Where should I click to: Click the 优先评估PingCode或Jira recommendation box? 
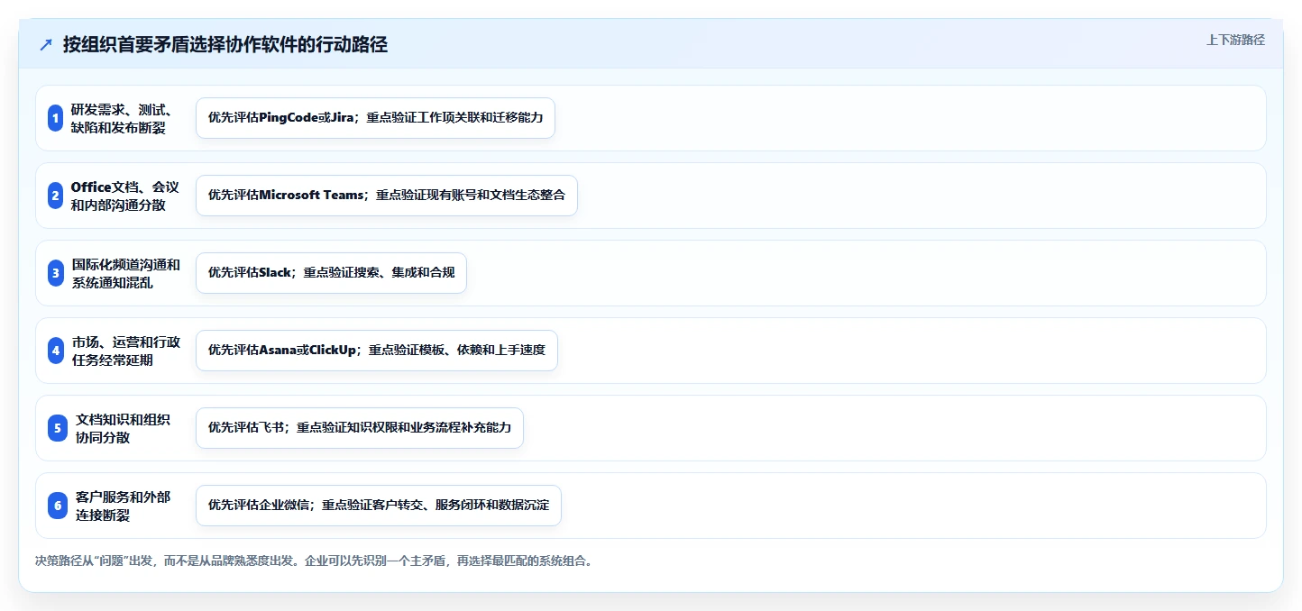(375, 118)
